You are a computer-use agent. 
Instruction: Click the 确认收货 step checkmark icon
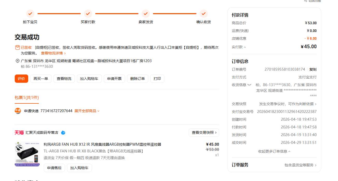pos(203,14)
